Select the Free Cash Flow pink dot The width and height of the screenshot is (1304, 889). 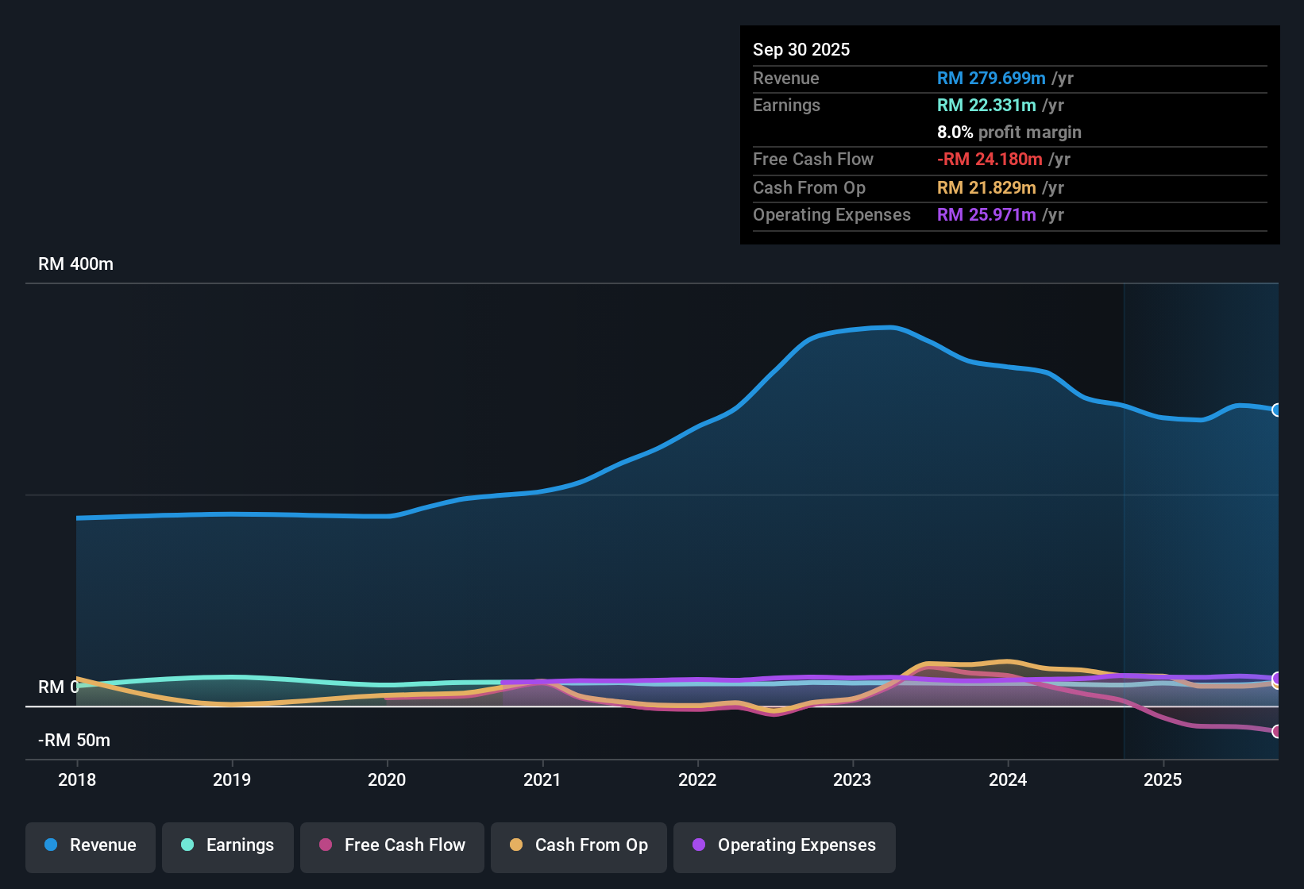(x=324, y=845)
